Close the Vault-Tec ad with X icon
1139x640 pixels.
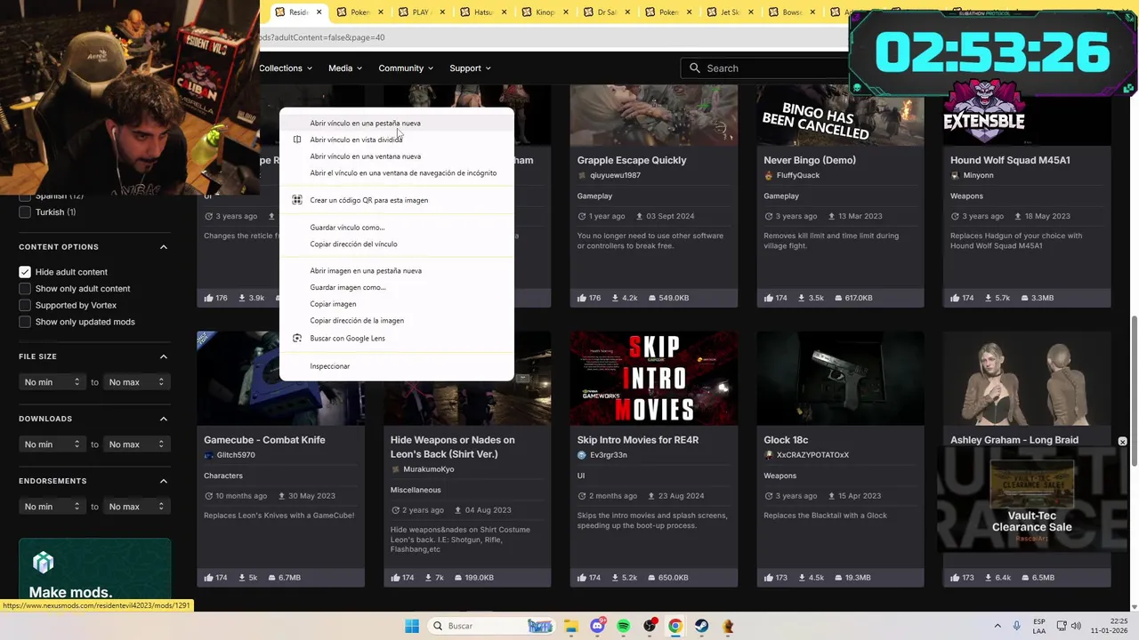(1122, 442)
